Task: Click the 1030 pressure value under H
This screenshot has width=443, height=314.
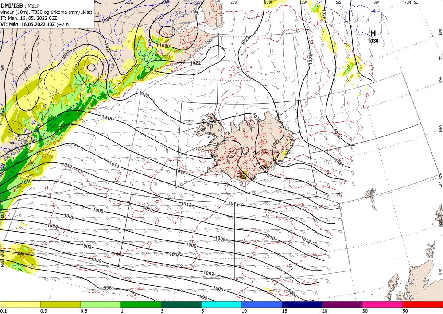Action: (373, 41)
